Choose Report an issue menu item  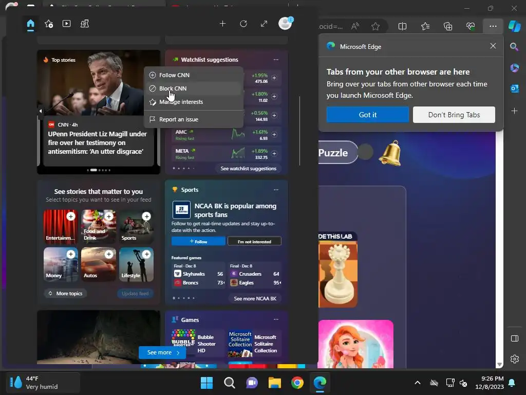tap(194, 119)
